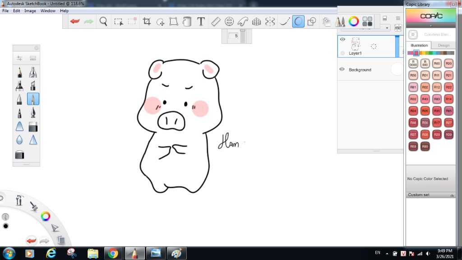
Task: Hide the Background layer via its eye icon
Action: (x=342, y=69)
